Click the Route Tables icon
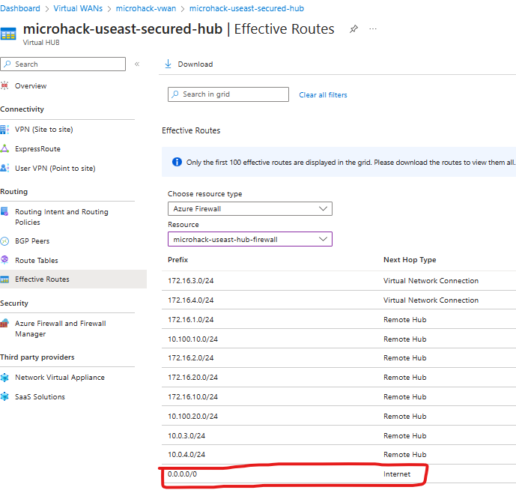The image size is (516, 502). click(x=4, y=260)
